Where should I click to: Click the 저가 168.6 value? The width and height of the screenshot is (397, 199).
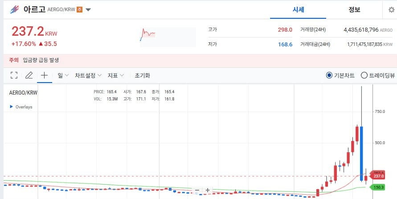tap(285, 44)
